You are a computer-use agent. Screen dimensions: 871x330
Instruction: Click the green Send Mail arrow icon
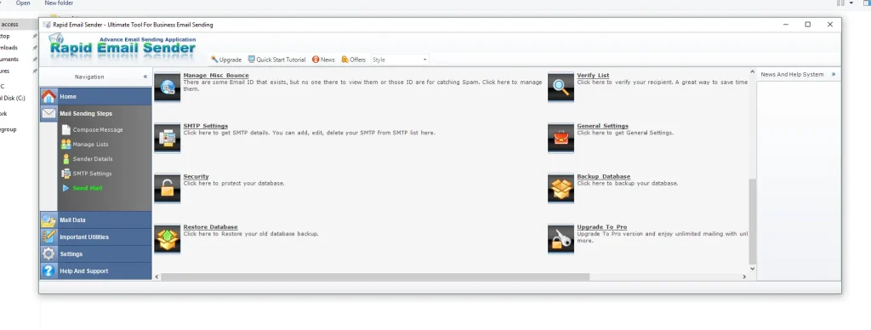click(x=66, y=188)
